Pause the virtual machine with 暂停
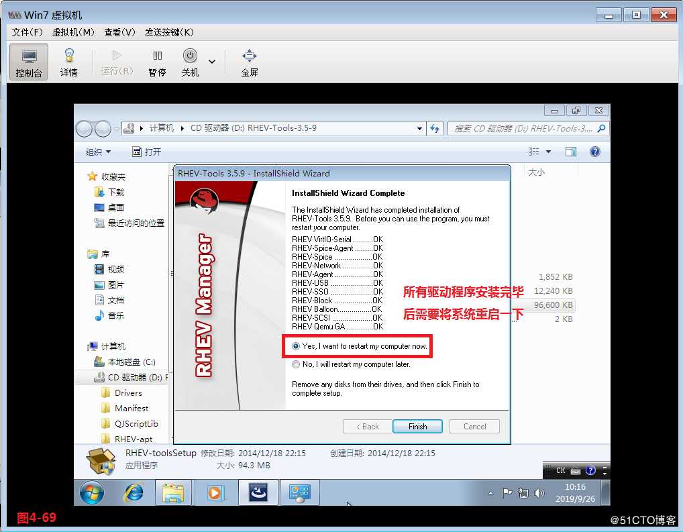 point(157,62)
